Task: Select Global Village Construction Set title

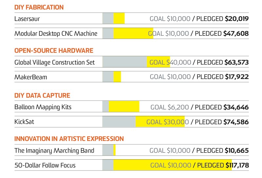Action: coord(54,62)
